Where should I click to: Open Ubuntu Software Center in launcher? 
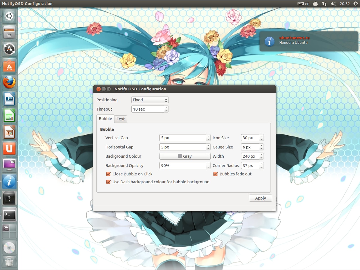tap(9, 66)
